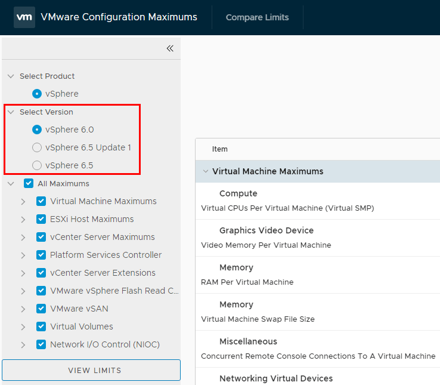Select the vSphere product radio button
This screenshot has height=385, width=440.
tap(37, 94)
